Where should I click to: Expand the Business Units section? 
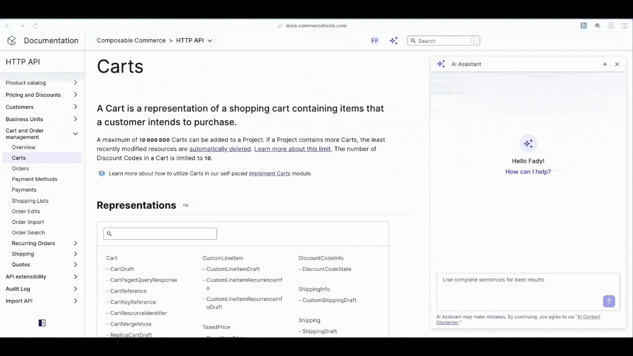pos(75,119)
